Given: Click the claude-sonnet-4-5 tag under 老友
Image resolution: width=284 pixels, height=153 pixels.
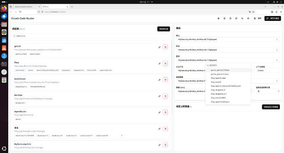Looking at the screenshot, I should click(x=86, y=135).
